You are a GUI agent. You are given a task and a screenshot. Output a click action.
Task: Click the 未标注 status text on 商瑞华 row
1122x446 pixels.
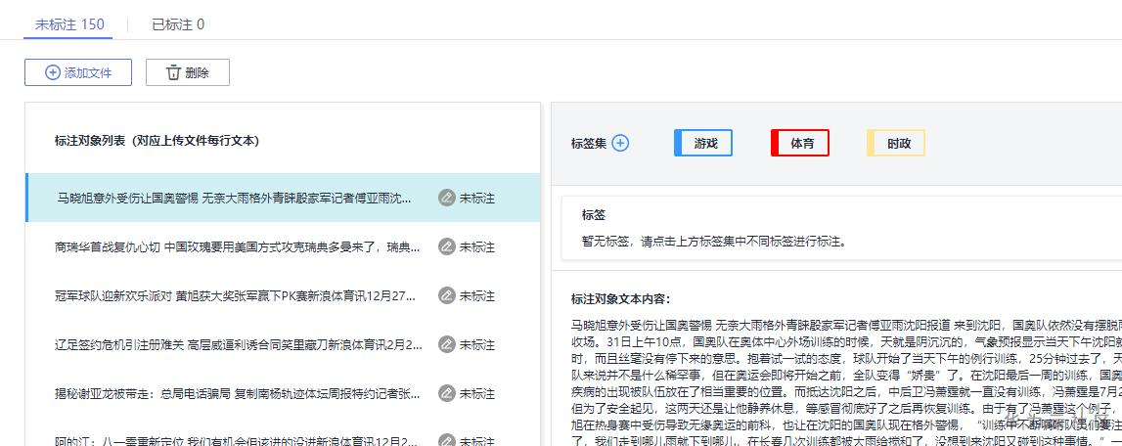[477, 247]
